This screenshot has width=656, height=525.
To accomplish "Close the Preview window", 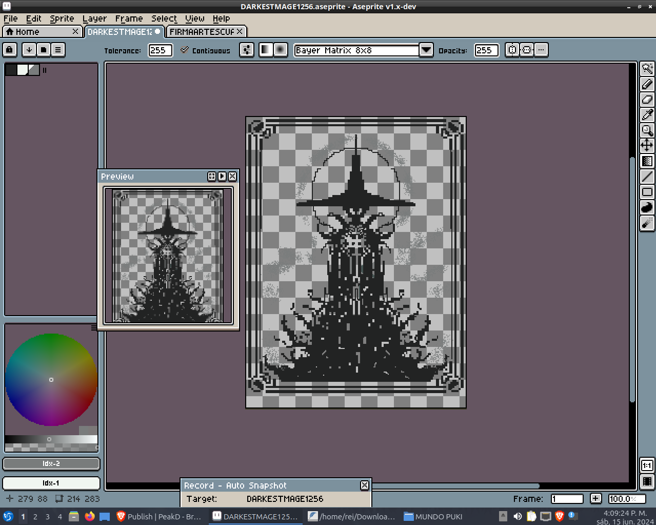I will (232, 177).
